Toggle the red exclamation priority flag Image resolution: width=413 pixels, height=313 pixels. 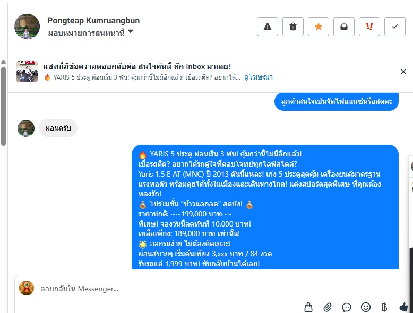pyautogui.click(x=369, y=27)
